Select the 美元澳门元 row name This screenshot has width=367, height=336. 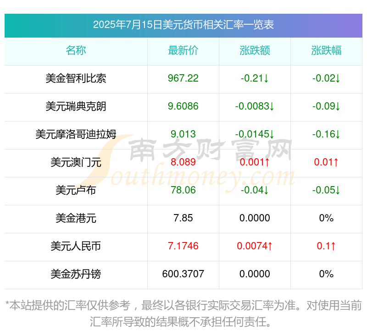(x=76, y=162)
